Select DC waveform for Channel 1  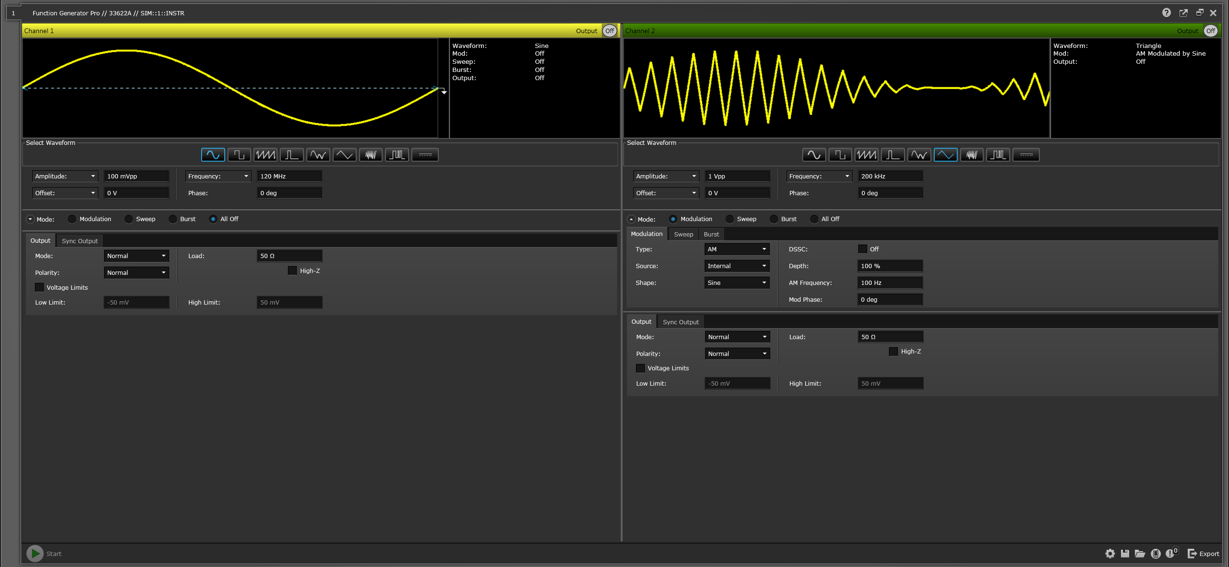[425, 155]
